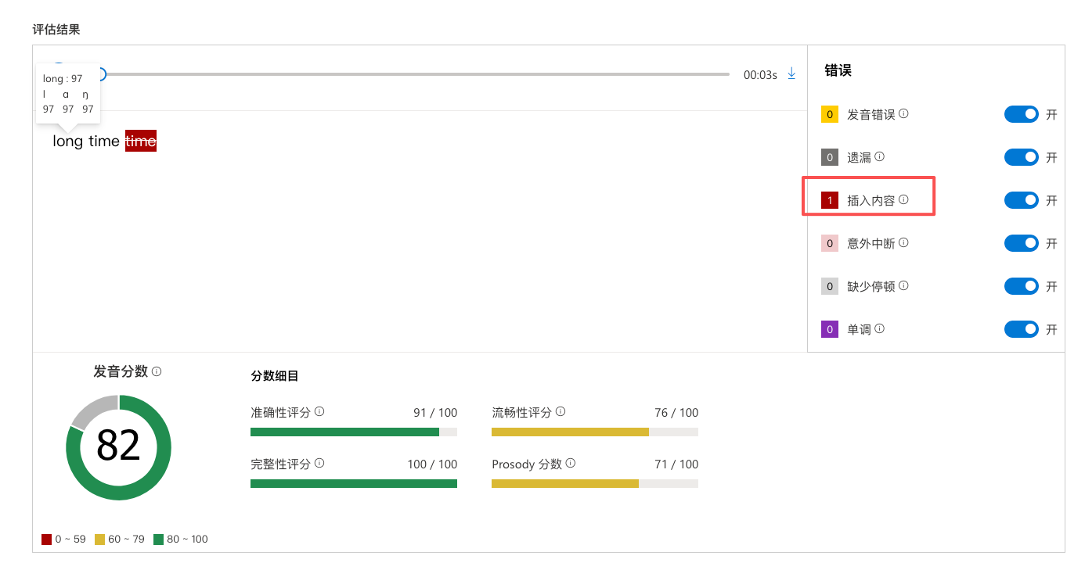Click the 82 pronunciation score donut chart
Screen dimensions: 1085x570
(118, 447)
